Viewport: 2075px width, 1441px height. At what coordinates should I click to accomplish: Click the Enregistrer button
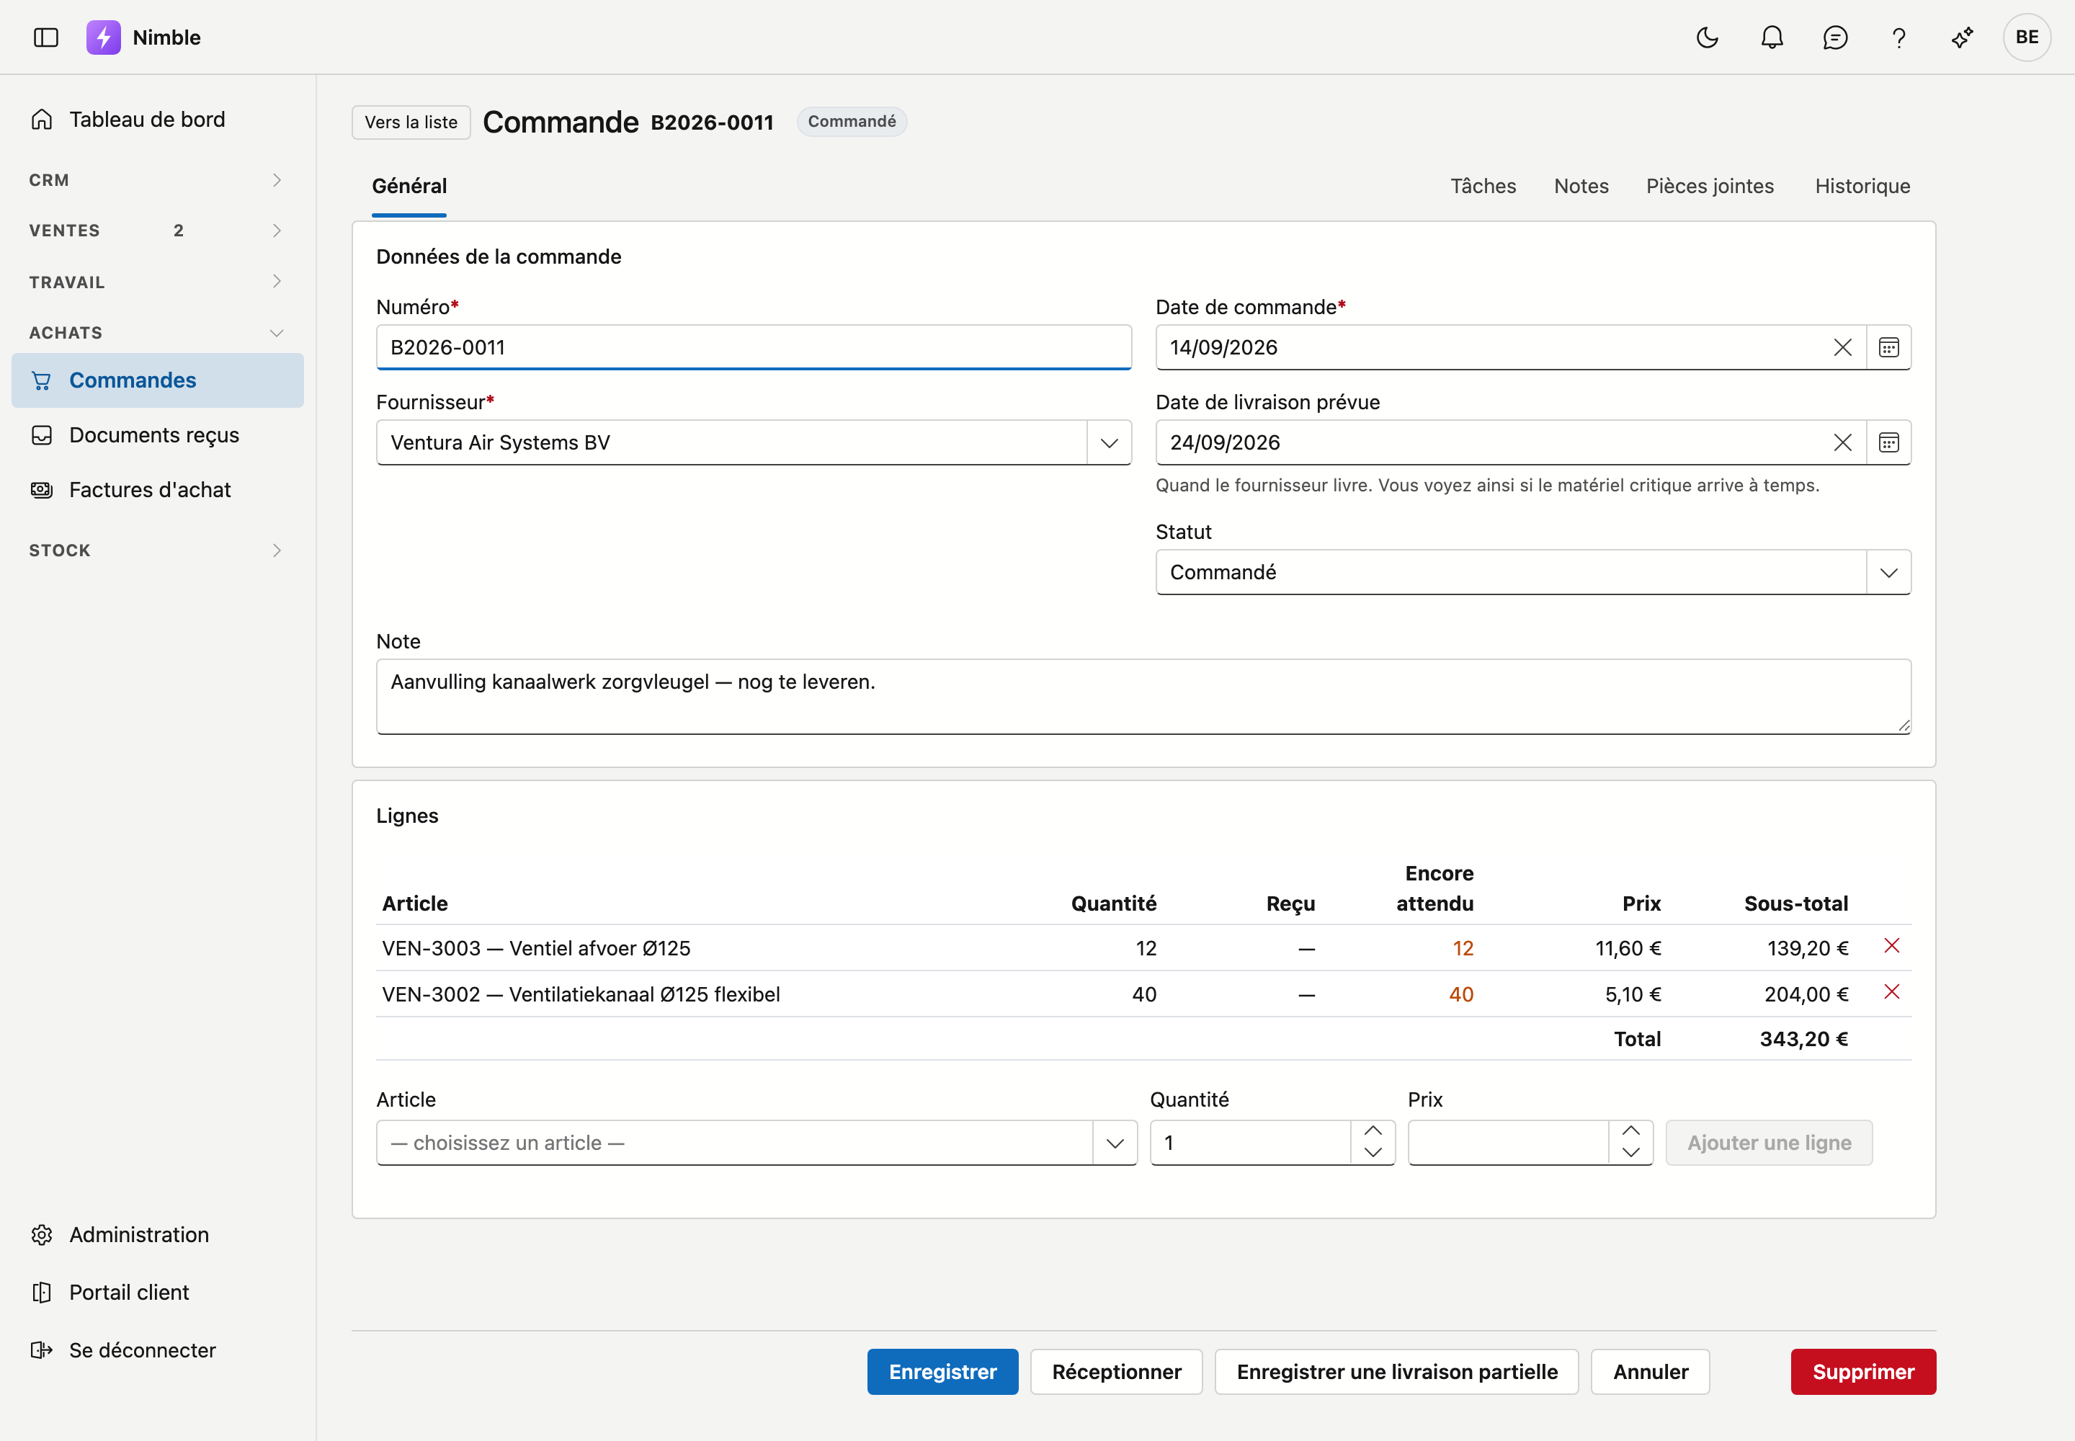942,1372
